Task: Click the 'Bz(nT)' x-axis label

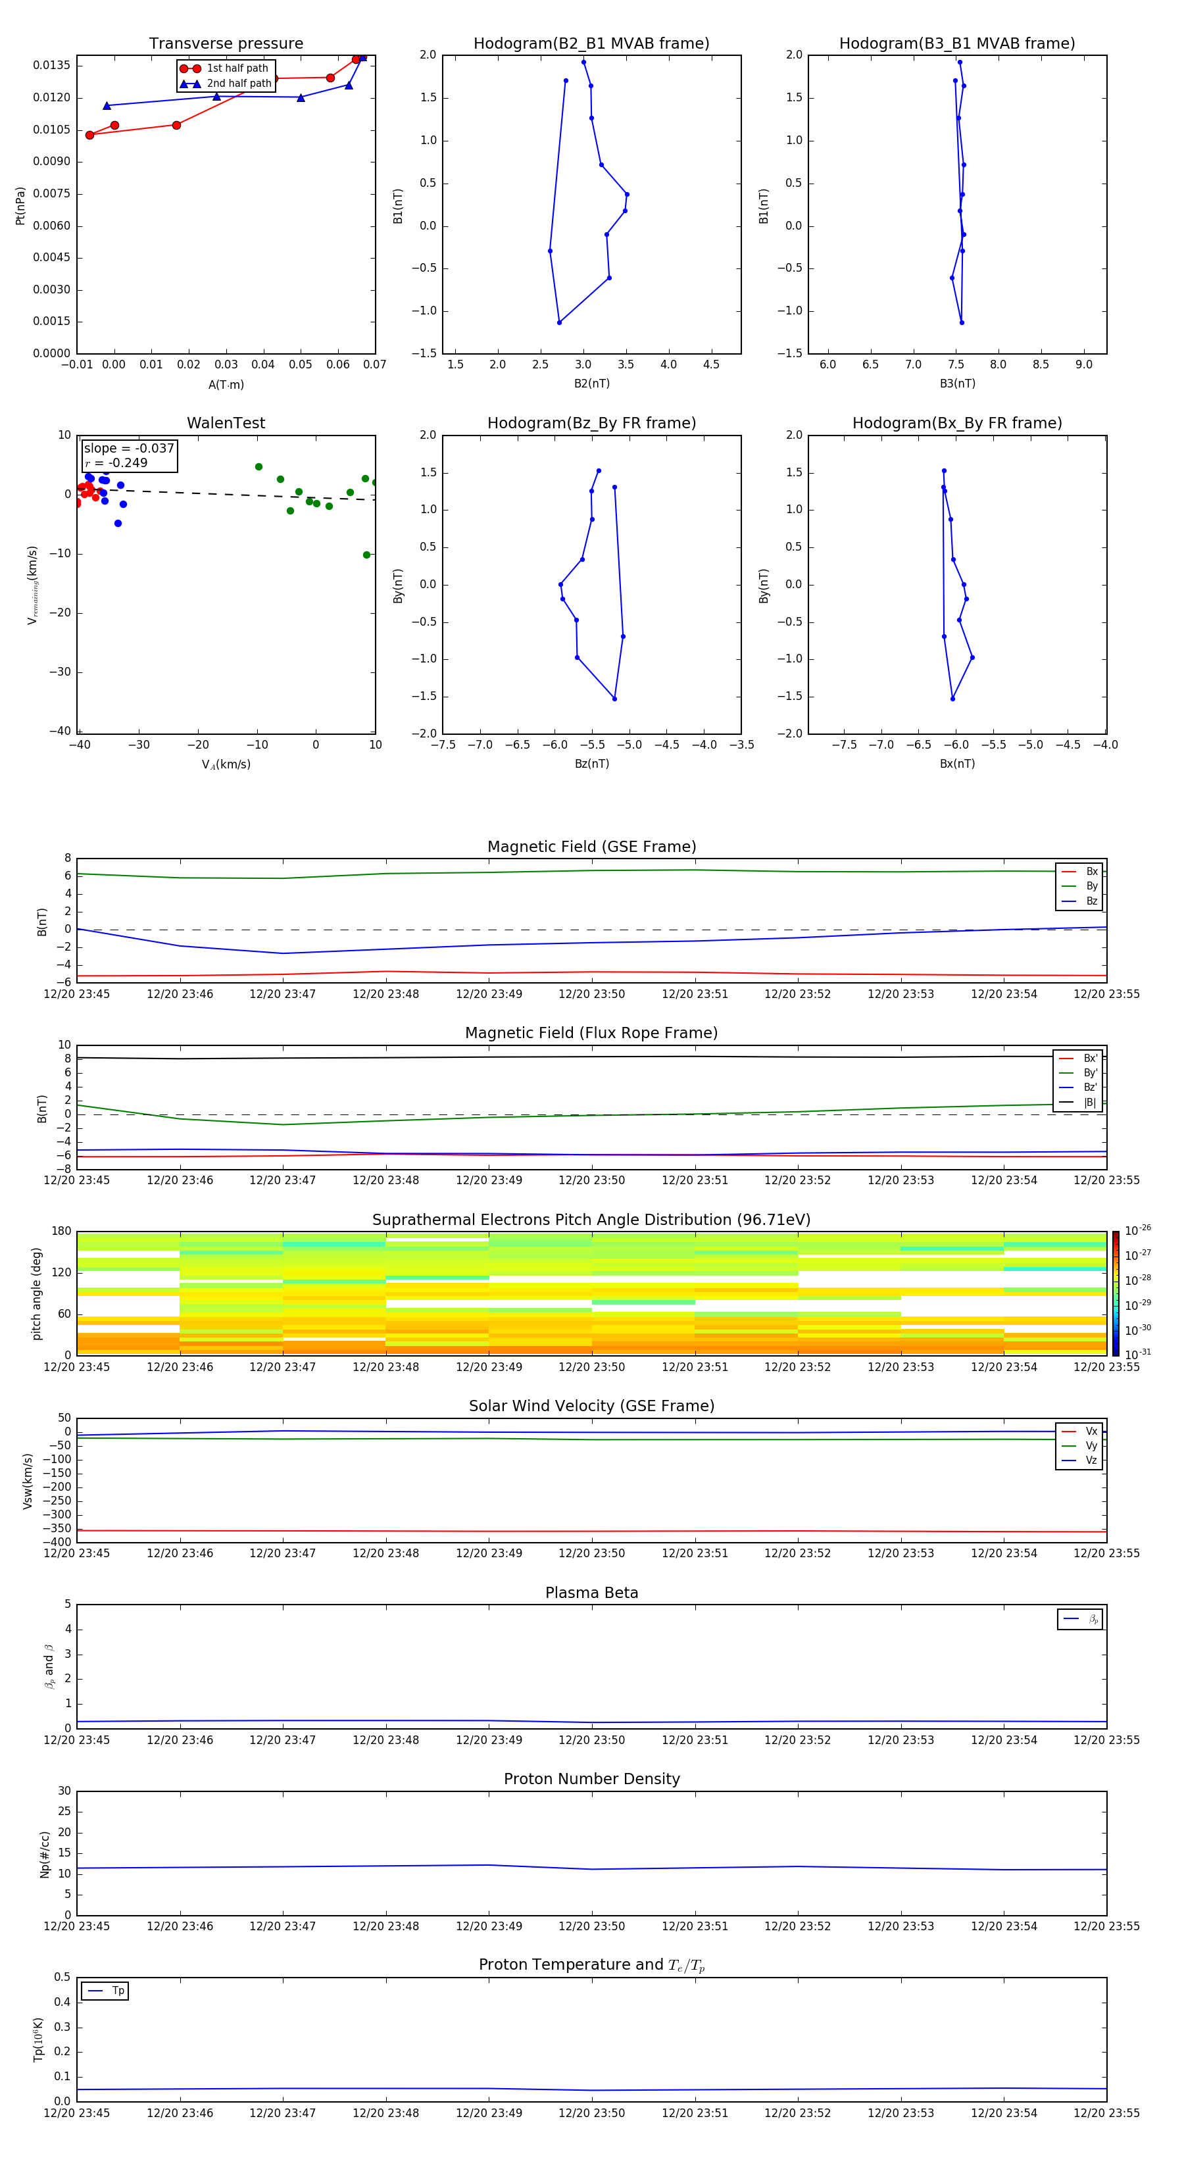Action: coord(591,764)
